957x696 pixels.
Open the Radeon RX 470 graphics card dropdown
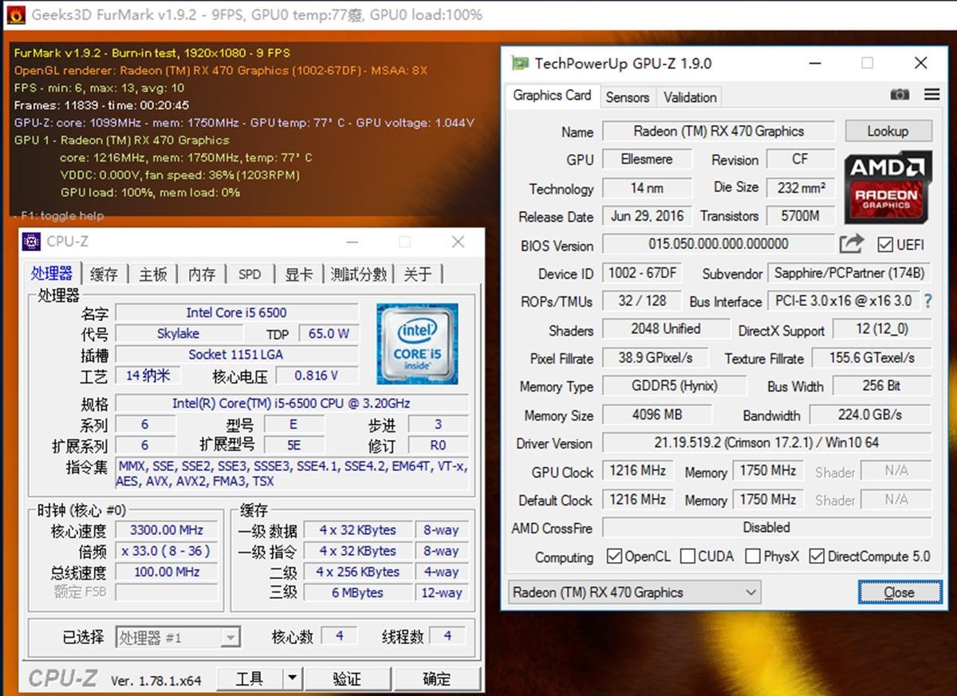pyautogui.click(x=635, y=592)
